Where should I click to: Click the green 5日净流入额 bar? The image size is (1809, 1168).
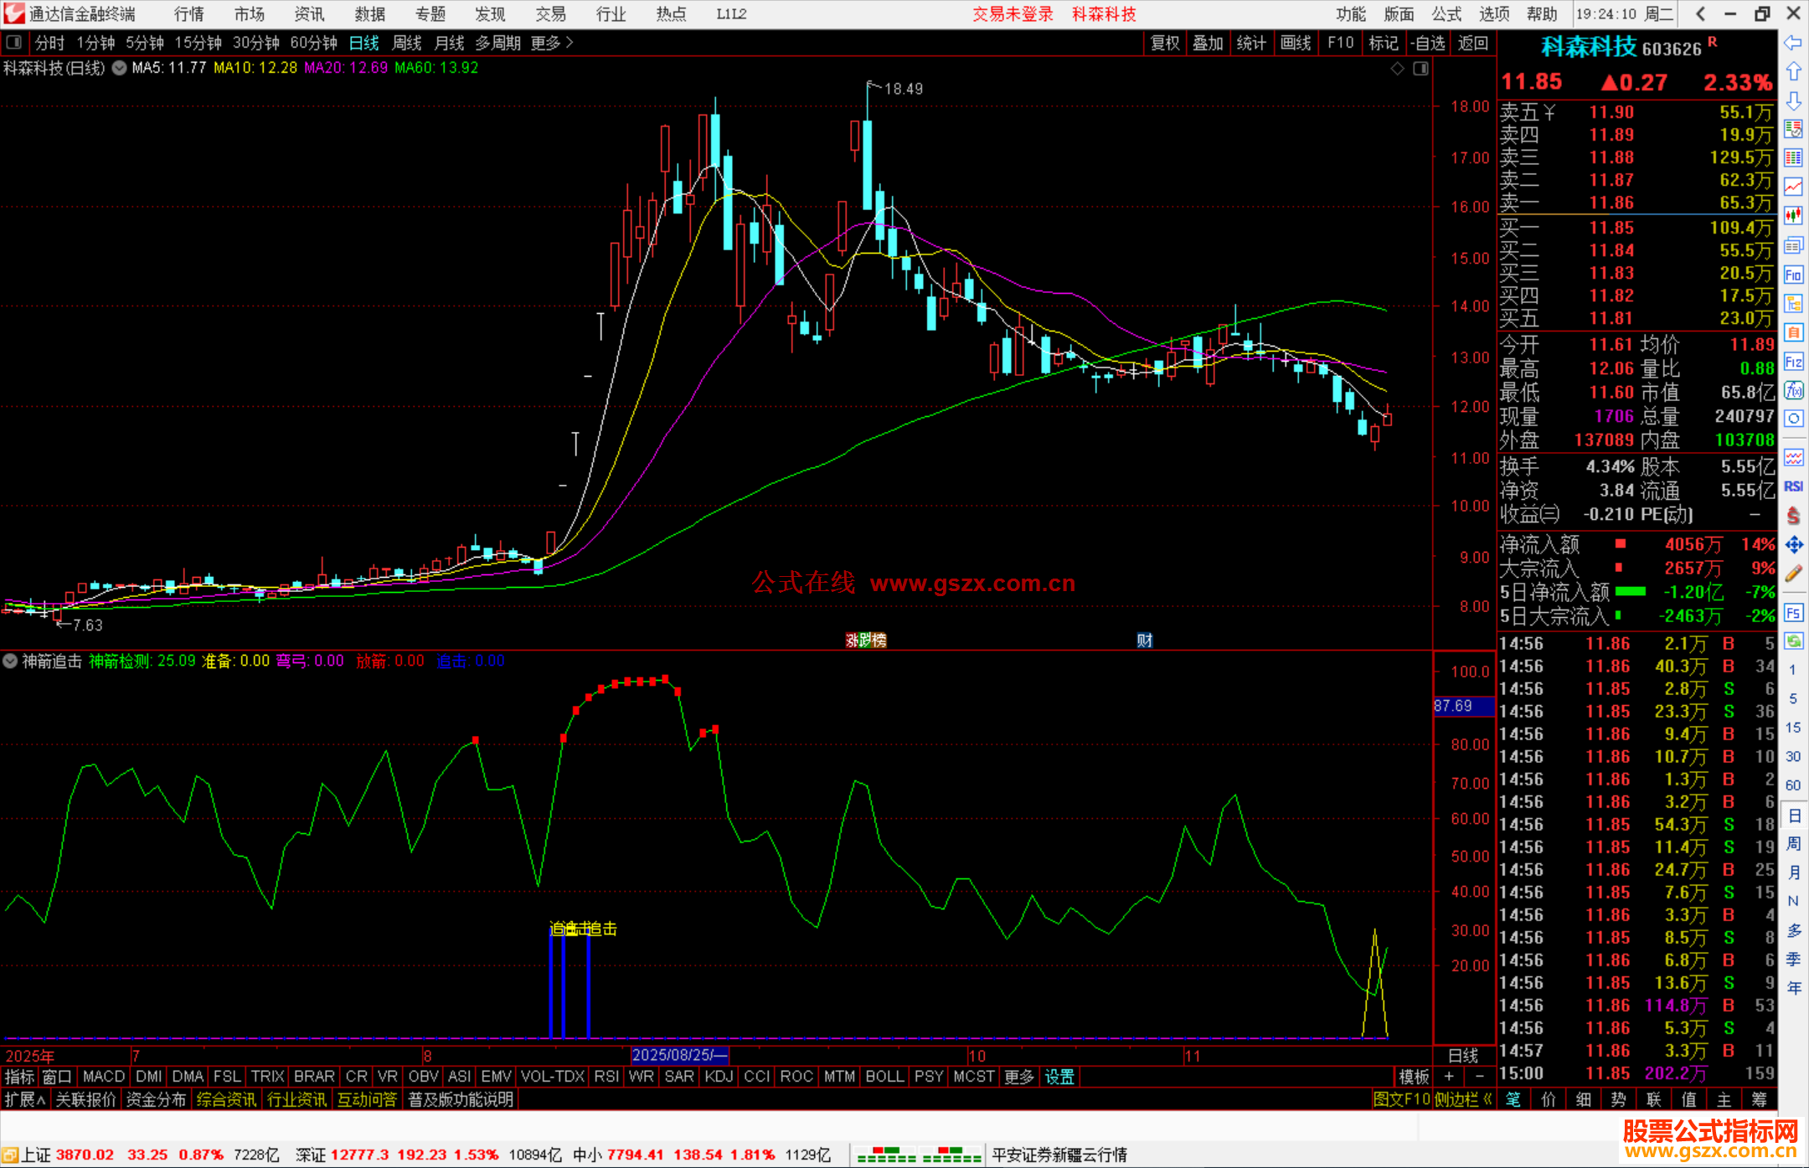point(1630,592)
